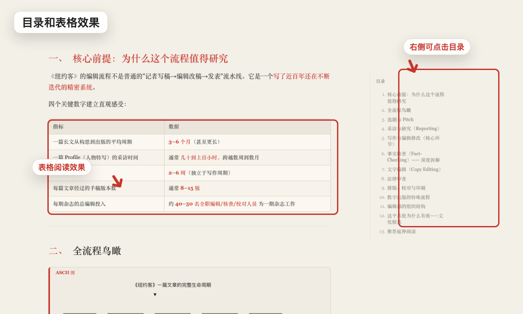
Task: Open 推荐延伸阅读 at contents bottom
Action: point(401,232)
